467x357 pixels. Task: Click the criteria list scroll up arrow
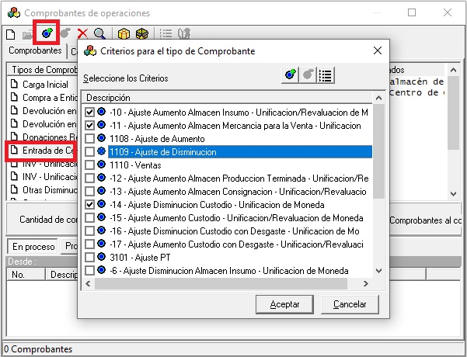378,98
